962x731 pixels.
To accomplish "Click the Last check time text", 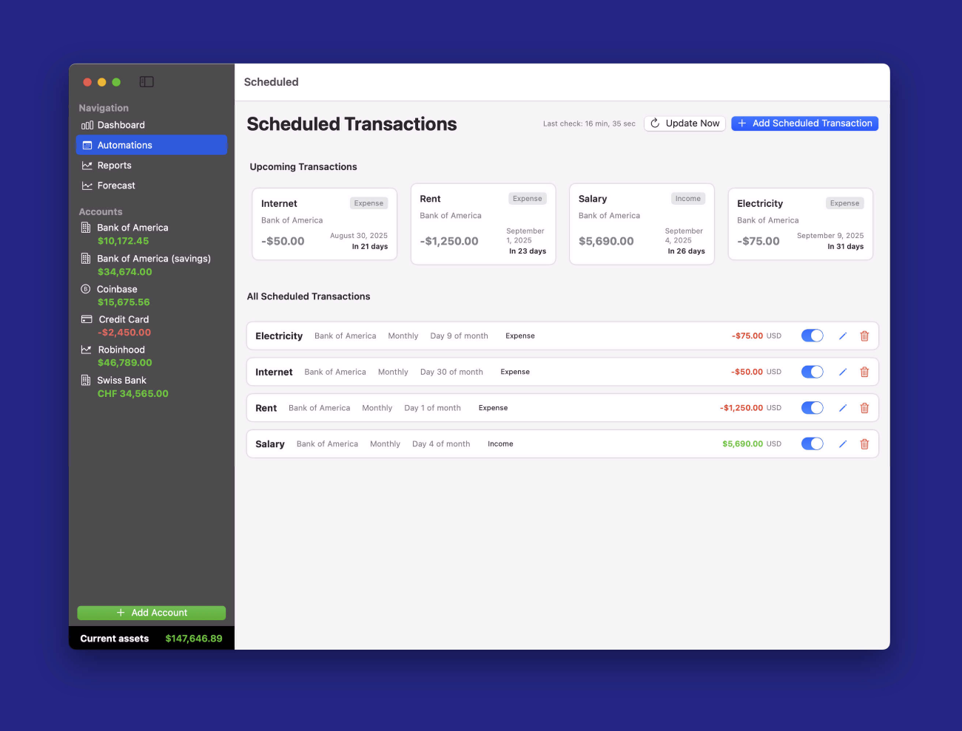I will tap(589, 123).
